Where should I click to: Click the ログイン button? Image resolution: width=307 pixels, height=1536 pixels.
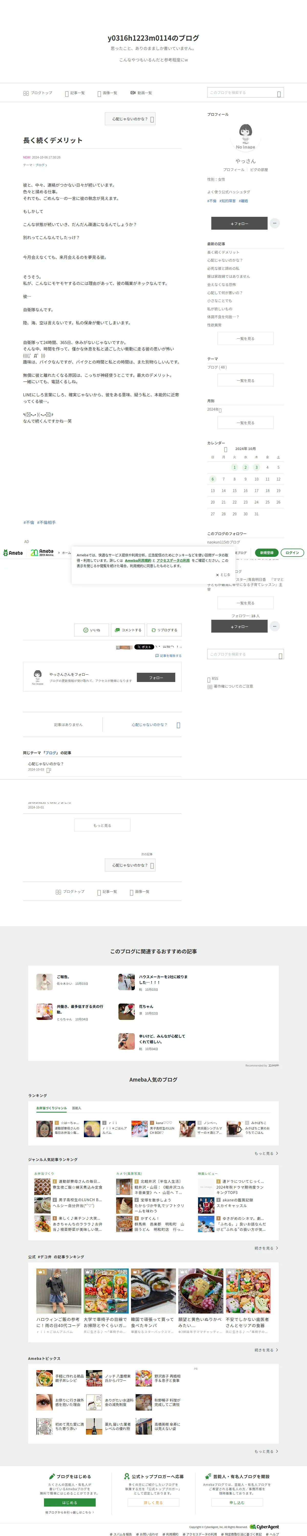tap(292, 553)
